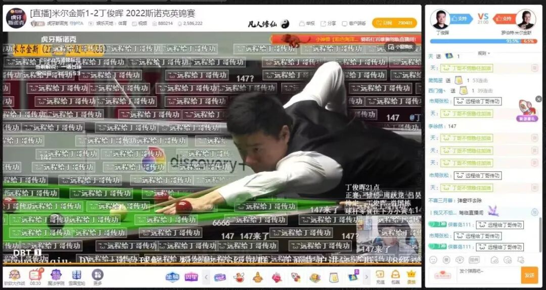Open the 08:30 TV schedule icon
The height and width of the screenshot is (290, 546).
(35, 277)
